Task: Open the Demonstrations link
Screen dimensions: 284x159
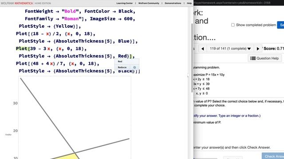Action: tap(173, 3)
